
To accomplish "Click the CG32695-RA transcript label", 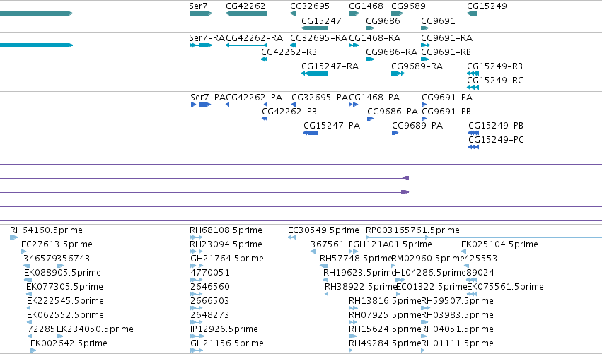I will 318,38.
